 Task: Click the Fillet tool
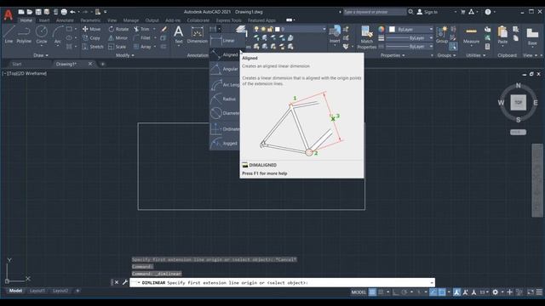tap(142, 37)
